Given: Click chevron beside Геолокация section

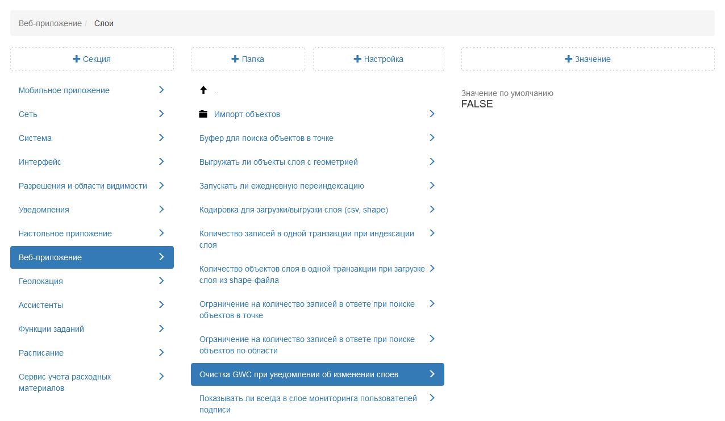Looking at the screenshot, I should pos(161,281).
